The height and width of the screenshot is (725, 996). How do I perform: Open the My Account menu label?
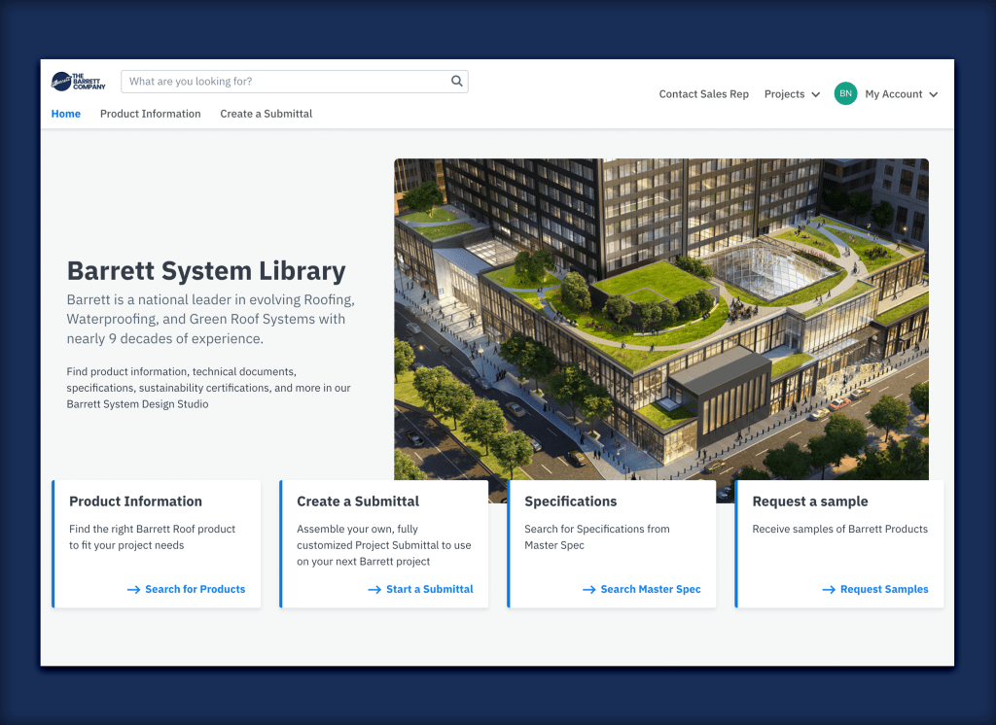pos(894,94)
